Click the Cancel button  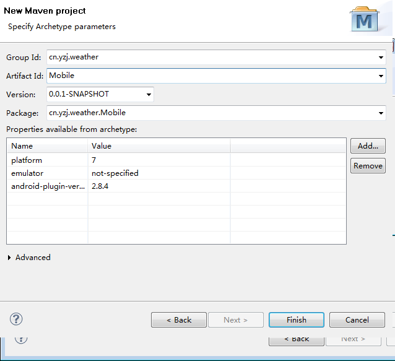(357, 320)
